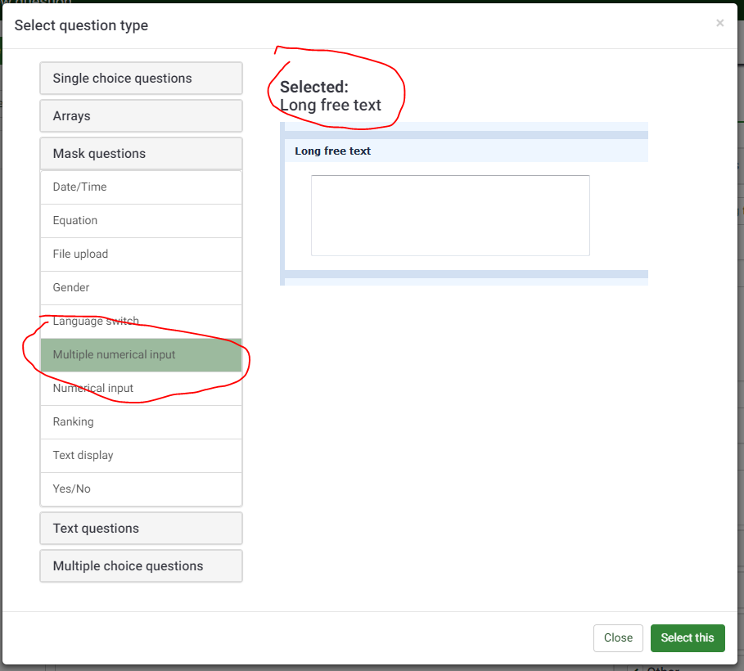The height and width of the screenshot is (671, 744).
Task: Choose the Equation question type
Action: pyautogui.click(x=141, y=221)
